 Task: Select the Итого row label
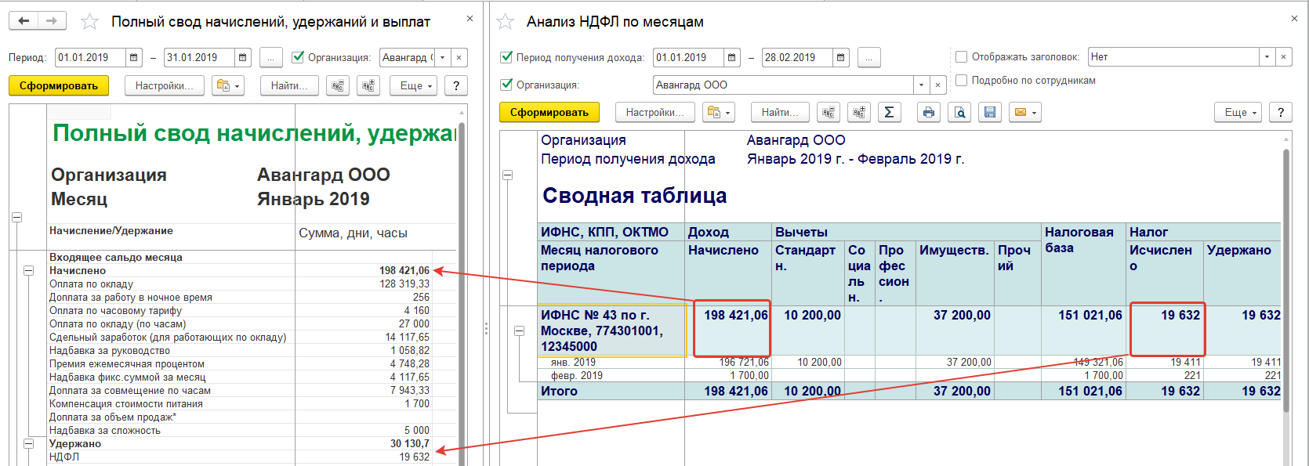coord(559,391)
